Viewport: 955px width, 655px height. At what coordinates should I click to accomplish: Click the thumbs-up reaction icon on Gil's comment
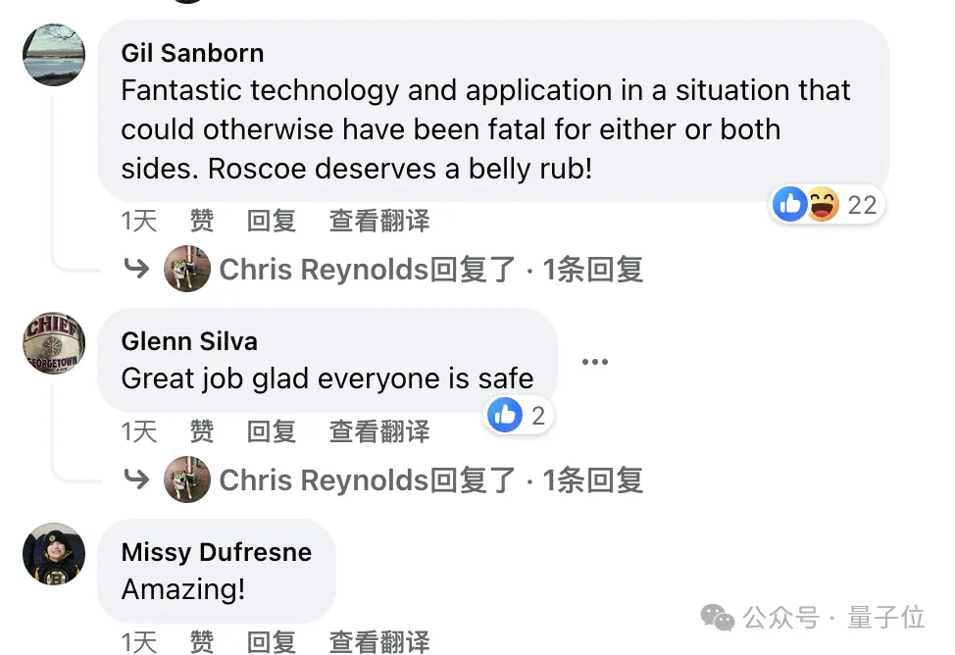click(789, 204)
